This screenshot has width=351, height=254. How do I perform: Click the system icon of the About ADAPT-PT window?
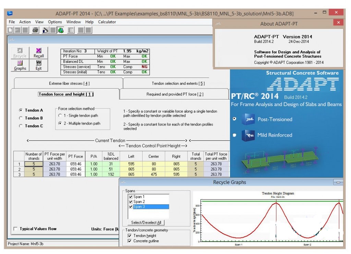point(218,23)
